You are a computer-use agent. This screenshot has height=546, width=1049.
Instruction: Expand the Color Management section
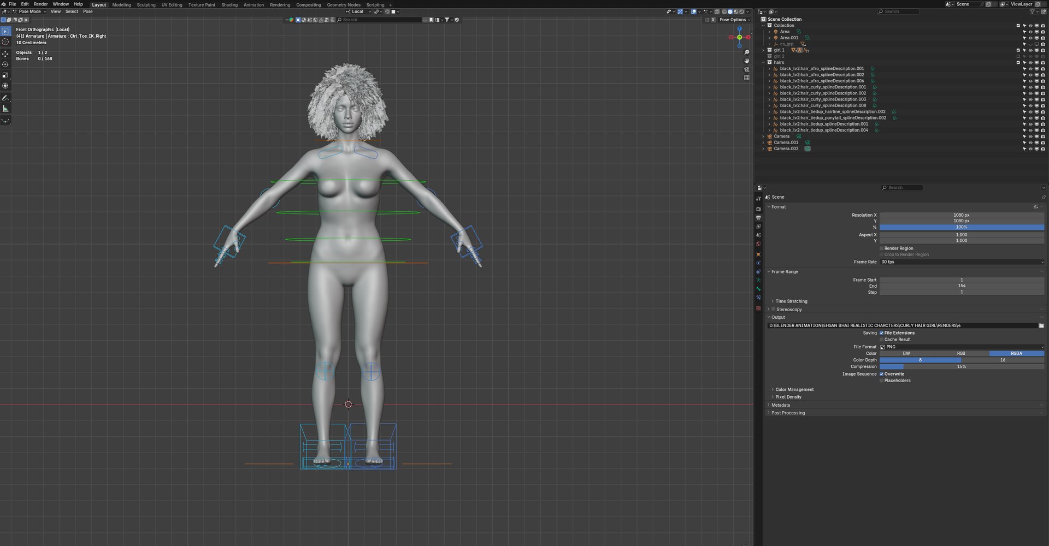[x=794, y=390]
